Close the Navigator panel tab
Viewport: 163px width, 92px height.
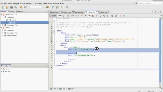coord(10,66)
